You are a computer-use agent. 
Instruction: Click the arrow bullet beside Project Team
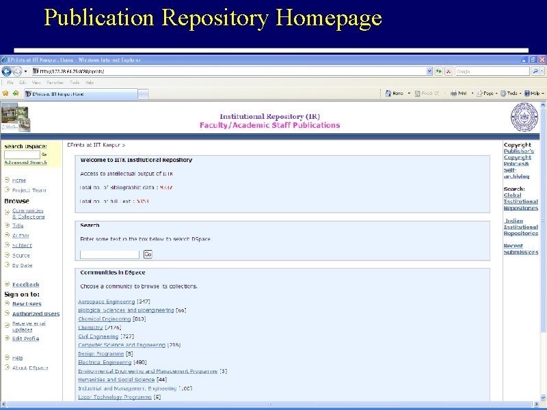7,190
